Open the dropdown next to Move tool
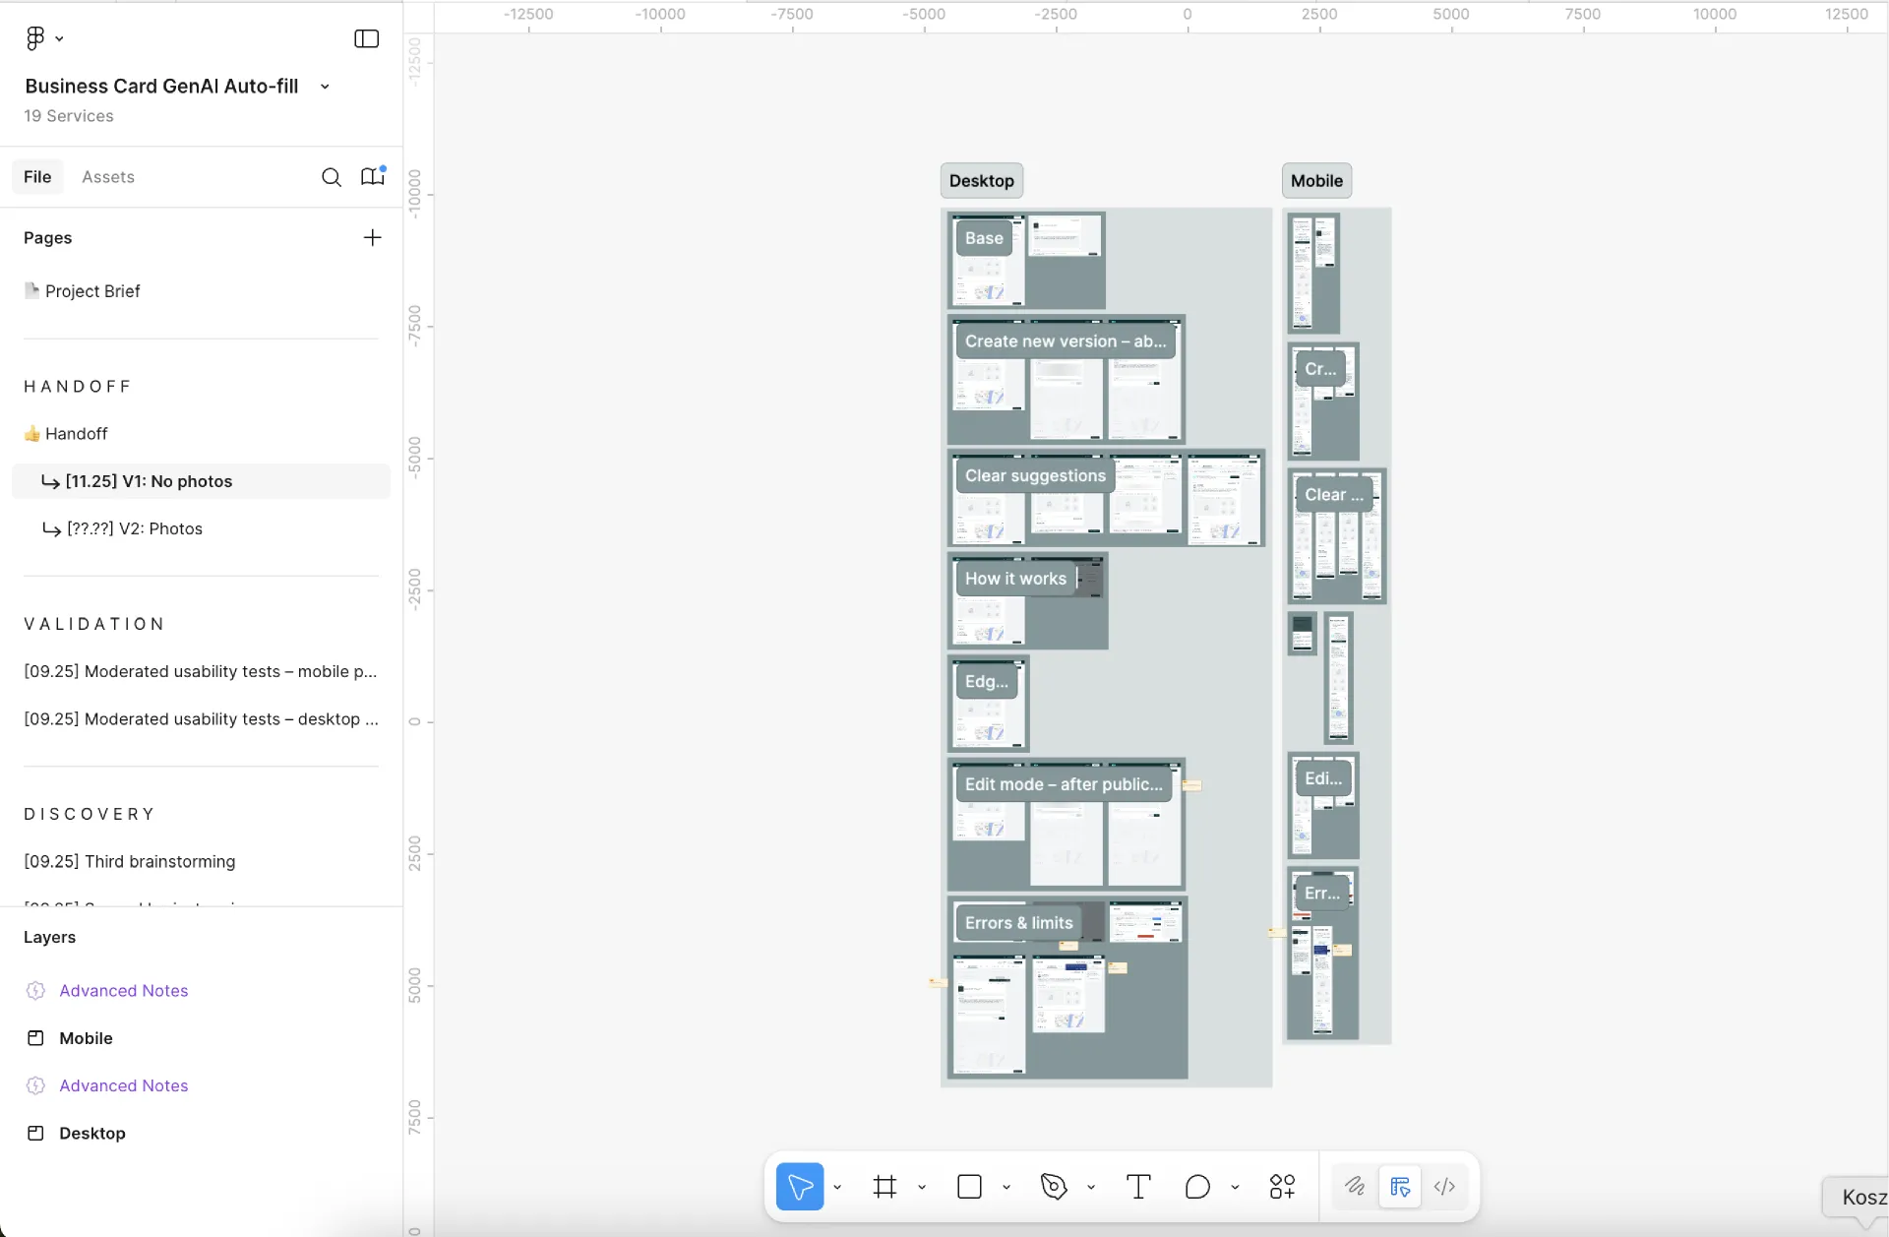This screenshot has height=1237, width=1889. (x=837, y=1188)
